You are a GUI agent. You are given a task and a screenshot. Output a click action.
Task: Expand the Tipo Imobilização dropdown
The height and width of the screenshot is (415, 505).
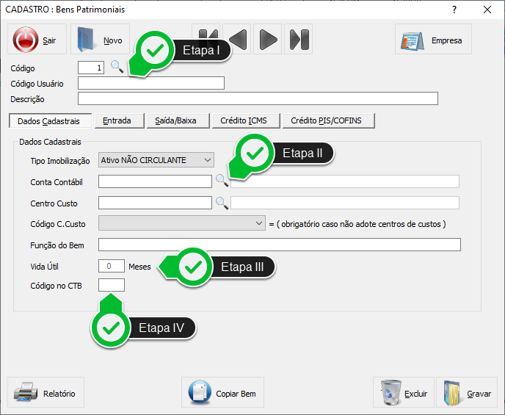click(206, 160)
